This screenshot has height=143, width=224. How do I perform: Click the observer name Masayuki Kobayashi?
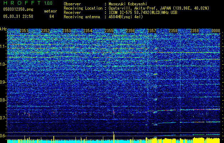coord(128,4)
